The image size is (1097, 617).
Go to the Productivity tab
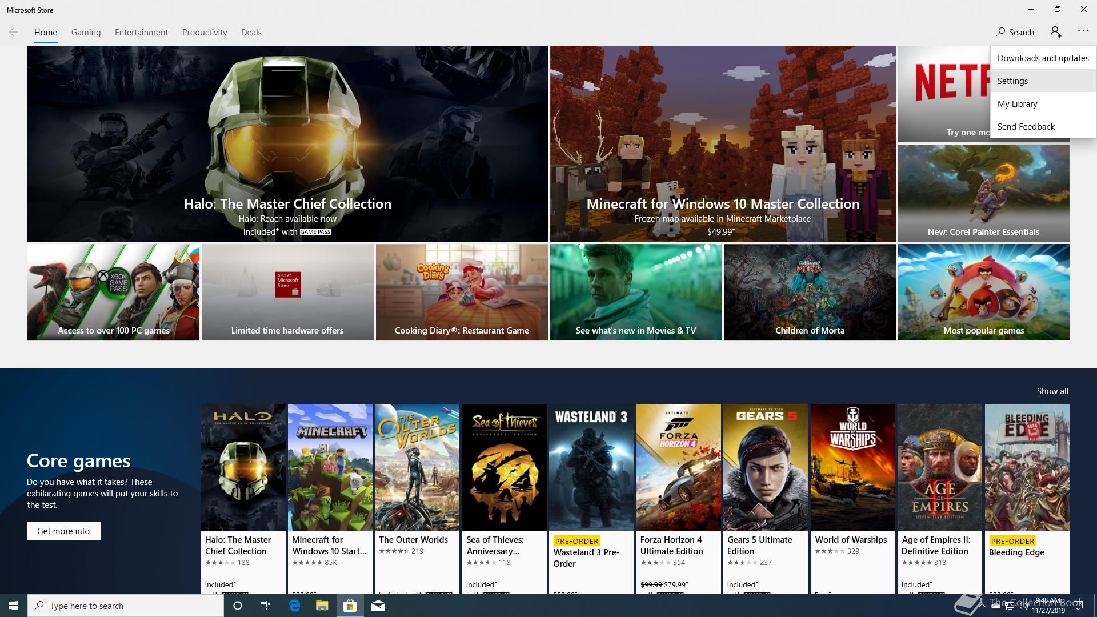coord(205,33)
